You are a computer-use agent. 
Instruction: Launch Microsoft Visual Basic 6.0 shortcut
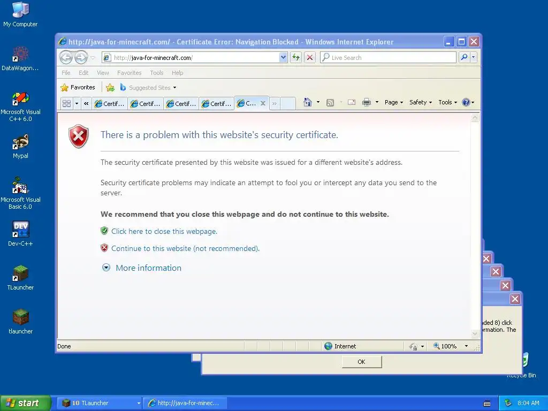click(20, 194)
